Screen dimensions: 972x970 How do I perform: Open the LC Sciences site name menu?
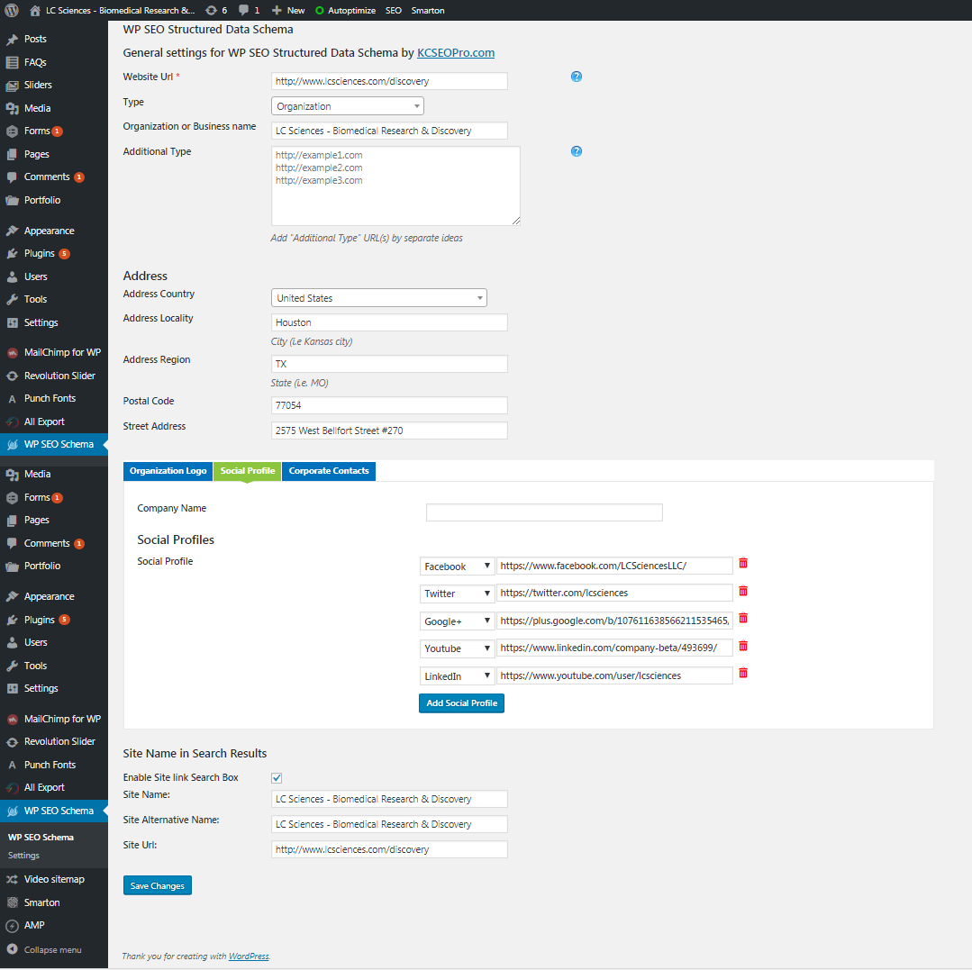(120, 11)
